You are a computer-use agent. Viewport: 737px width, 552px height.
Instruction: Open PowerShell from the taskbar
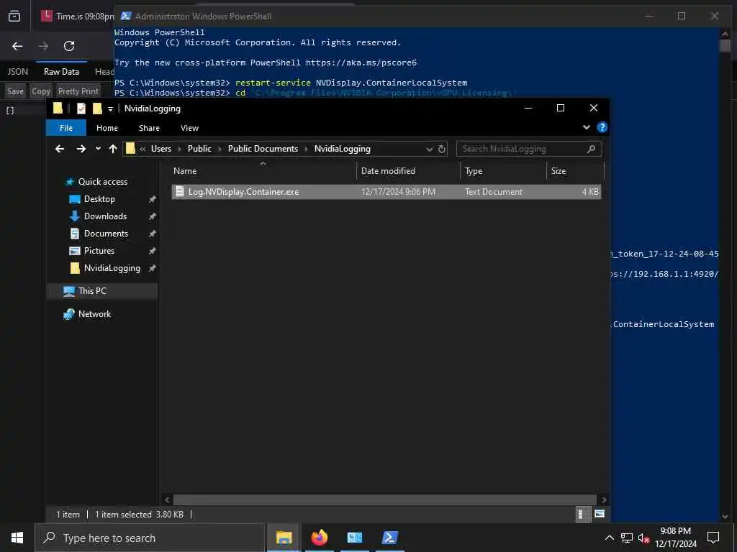click(389, 538)
